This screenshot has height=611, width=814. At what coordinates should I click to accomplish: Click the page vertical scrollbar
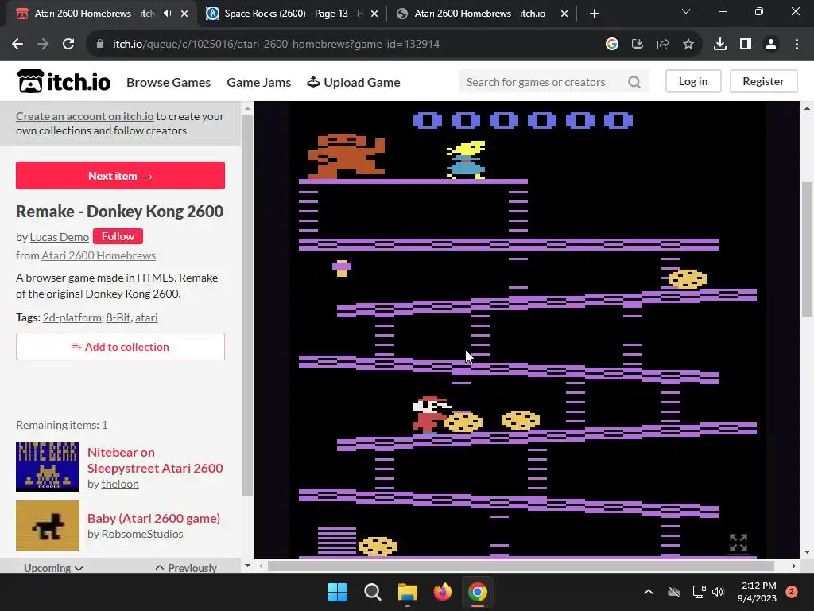(808, 249)
